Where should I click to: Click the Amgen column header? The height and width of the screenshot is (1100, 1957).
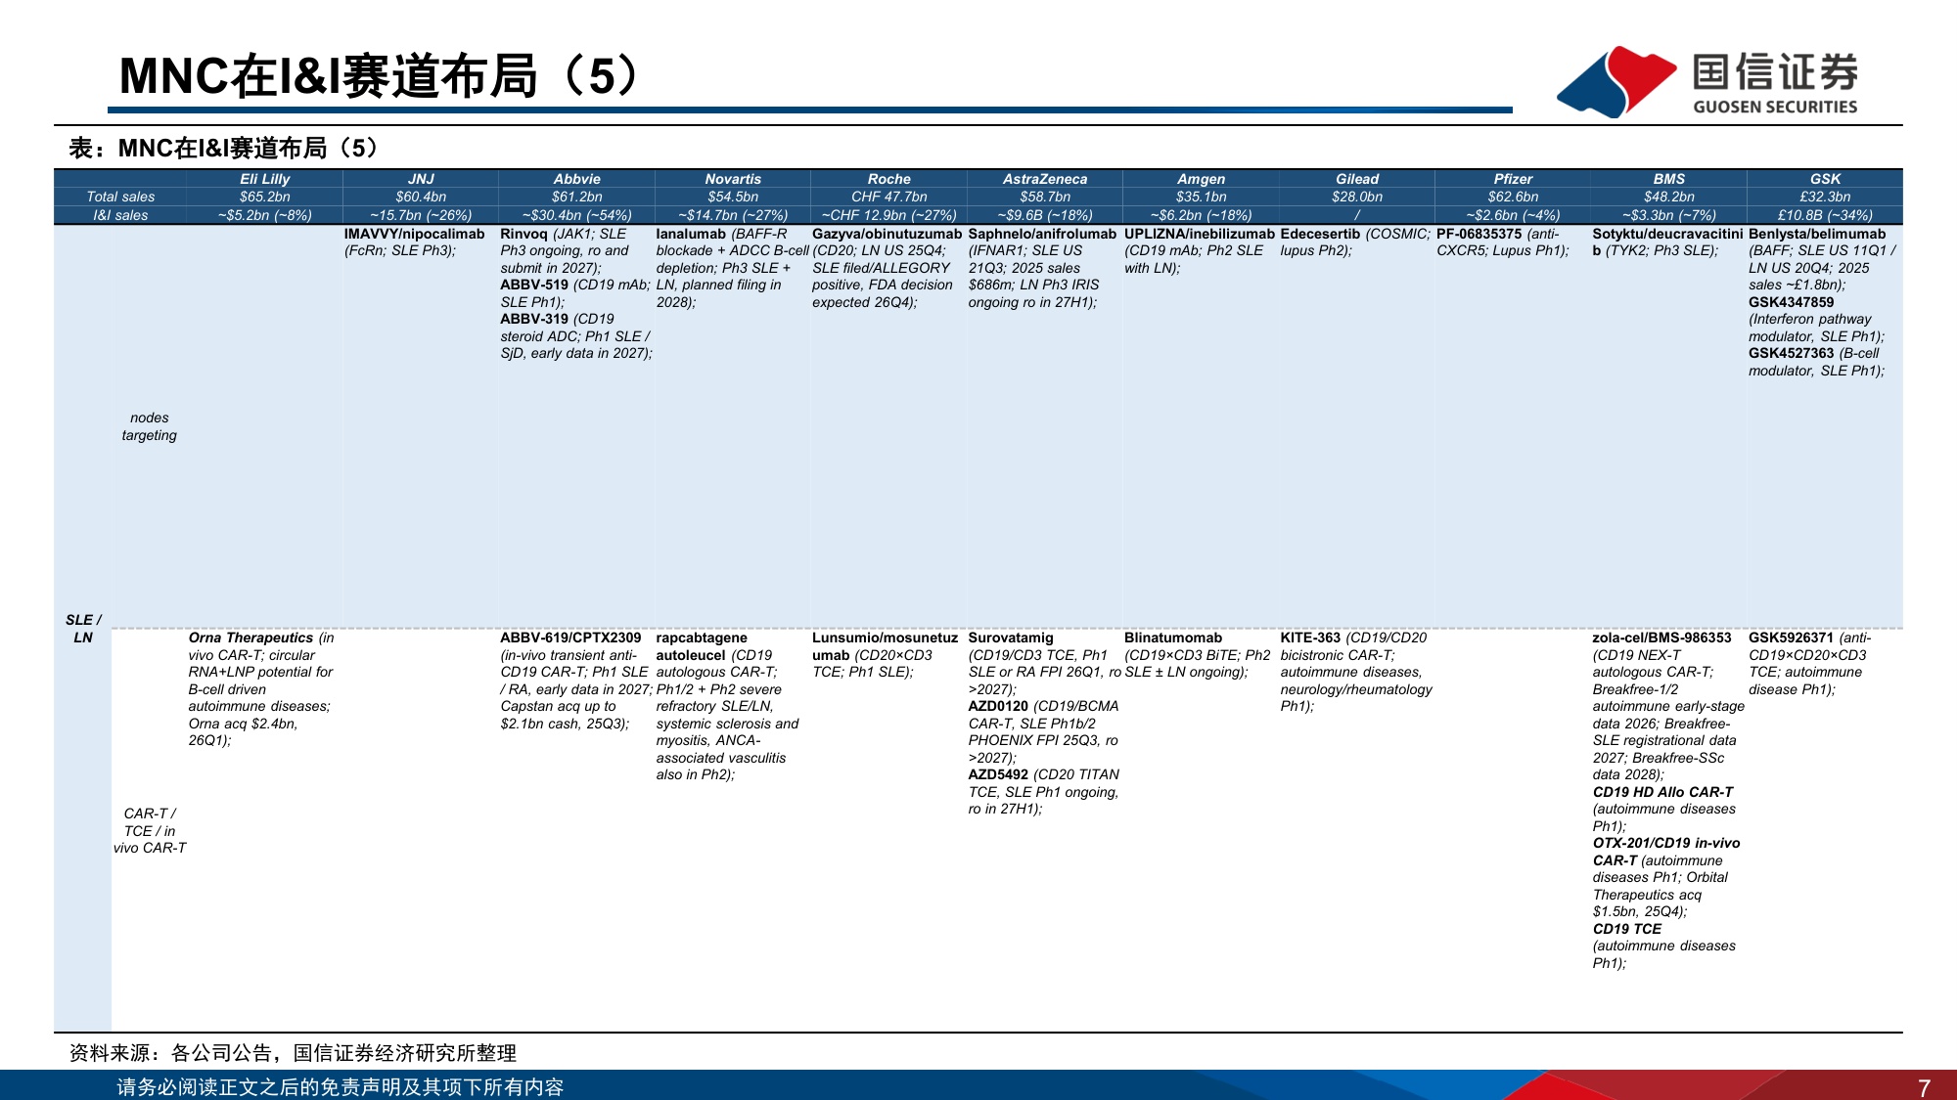[1201, 179]
